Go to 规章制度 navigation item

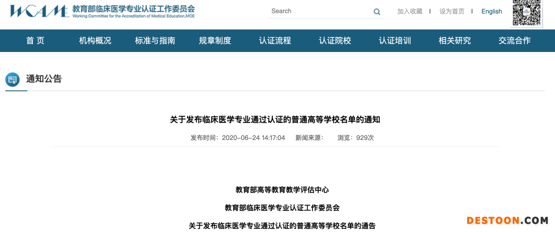coord(215,41)
